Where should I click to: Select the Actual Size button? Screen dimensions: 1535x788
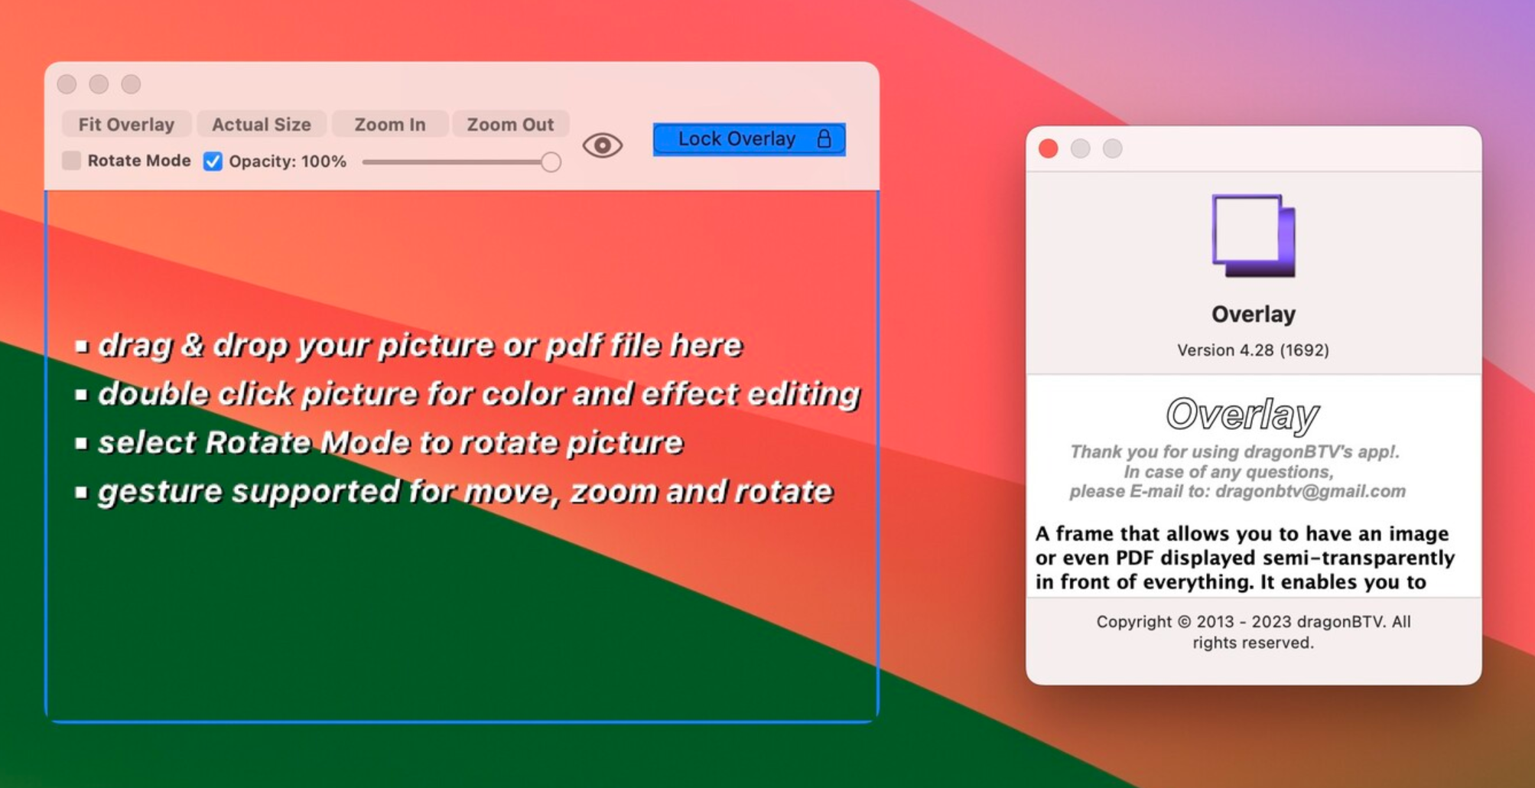pos(261,125)
